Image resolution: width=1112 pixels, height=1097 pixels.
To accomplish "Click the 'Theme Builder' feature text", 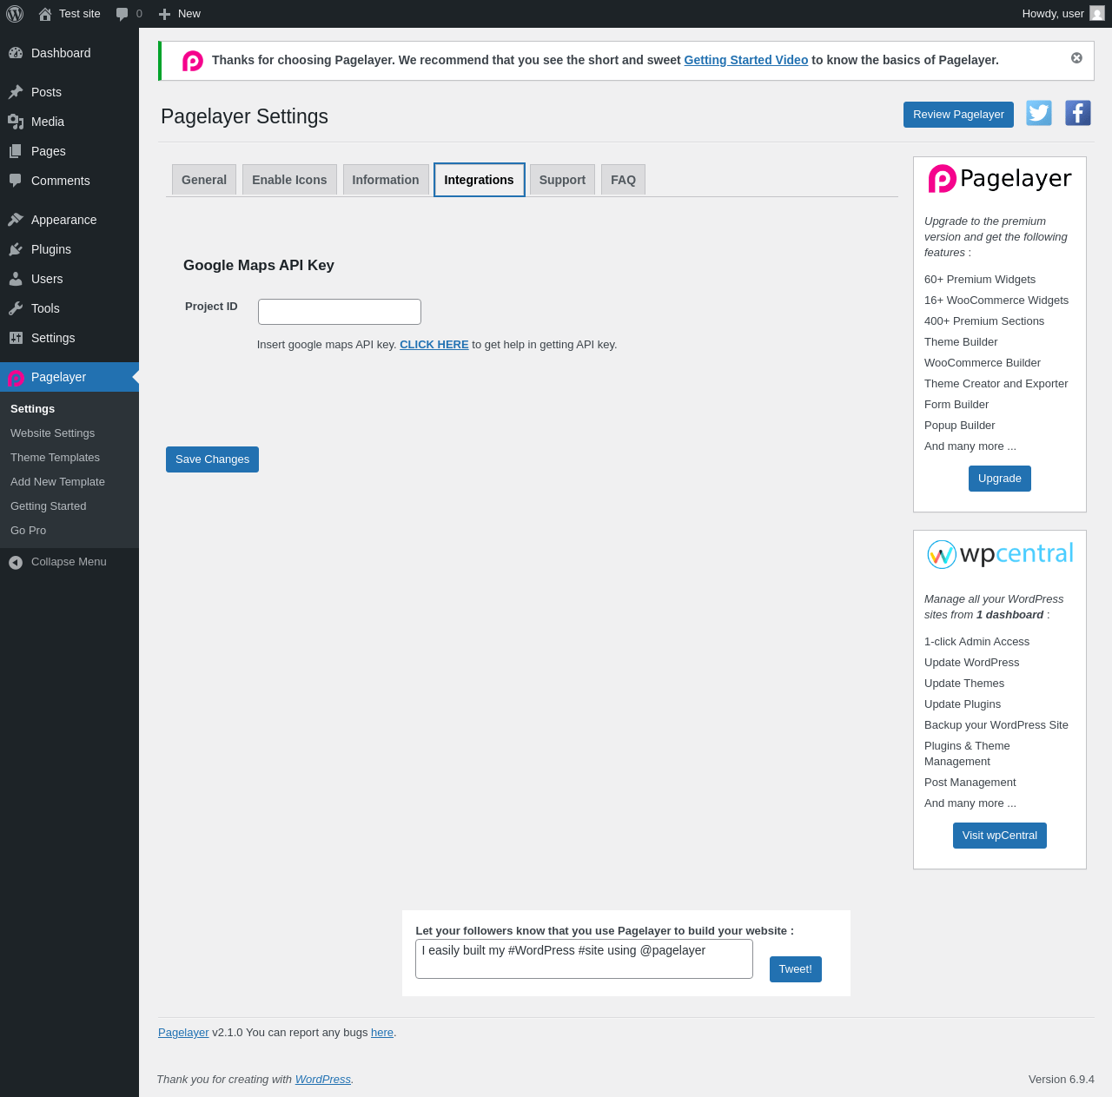I will point(961,342).
